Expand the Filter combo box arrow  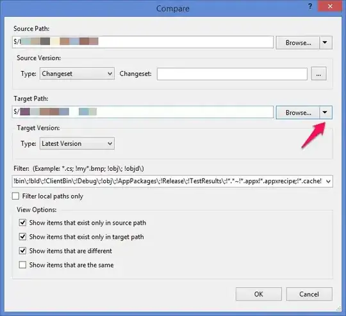coord(328,182)
